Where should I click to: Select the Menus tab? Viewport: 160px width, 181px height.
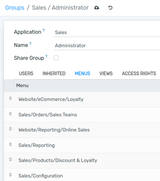point(83,73)
